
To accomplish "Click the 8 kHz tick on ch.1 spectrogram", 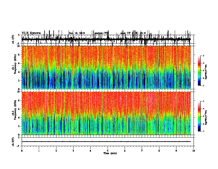I will point(19,55).
